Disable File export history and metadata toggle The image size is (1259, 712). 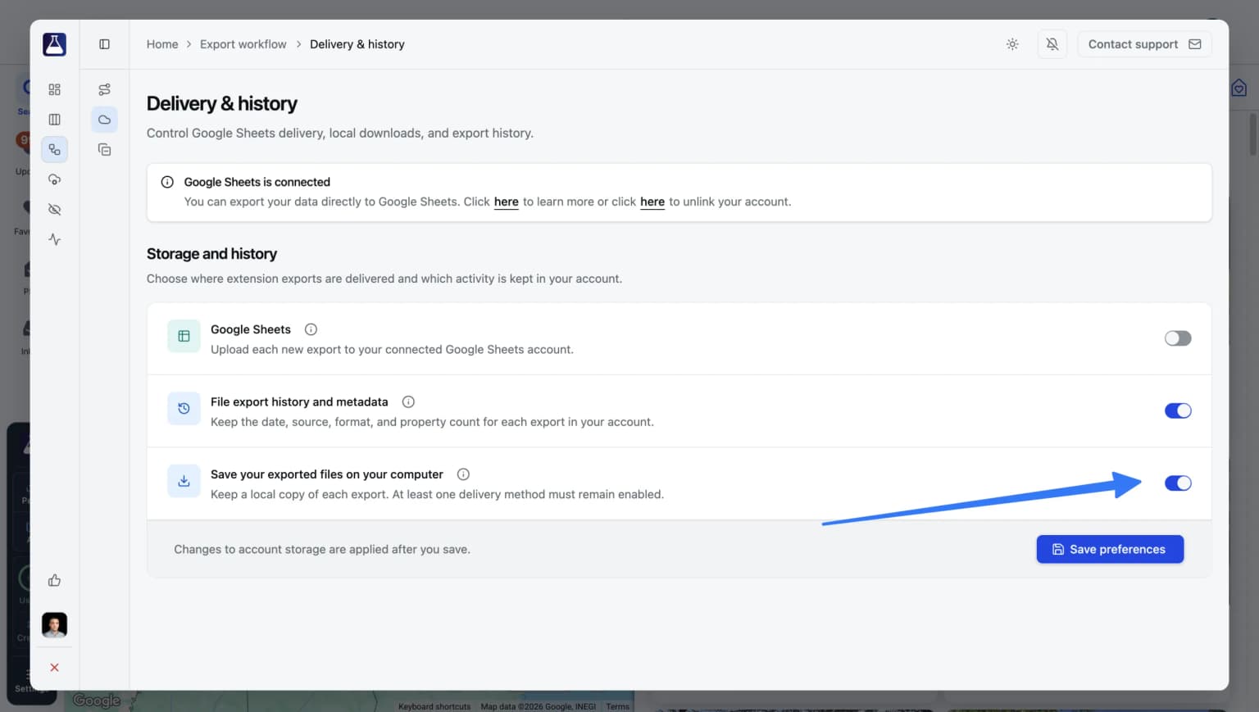tap(1178, 410)
